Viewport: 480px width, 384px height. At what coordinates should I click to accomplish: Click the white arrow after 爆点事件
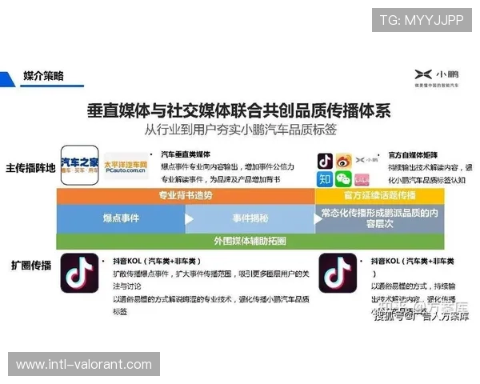(x=189, y=219)
